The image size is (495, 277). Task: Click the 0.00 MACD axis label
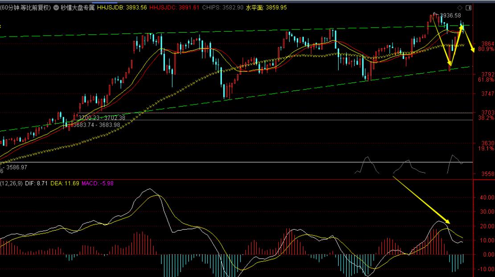488,255
